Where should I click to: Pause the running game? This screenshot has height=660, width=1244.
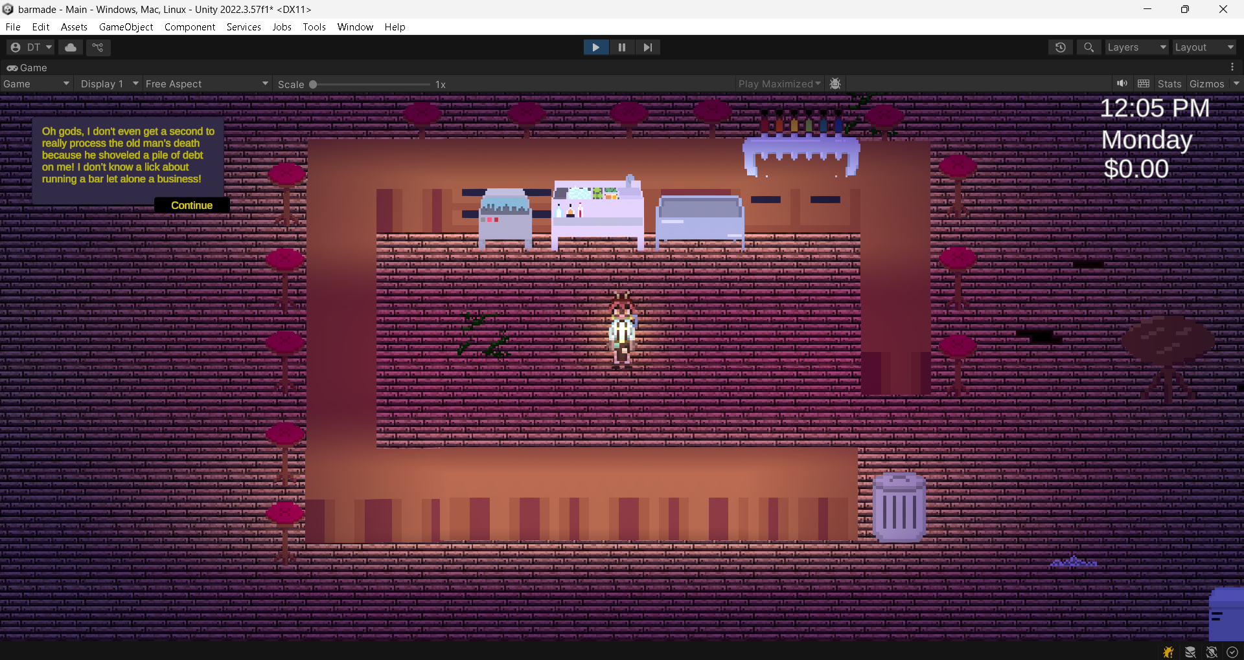[x=622, y=47]
